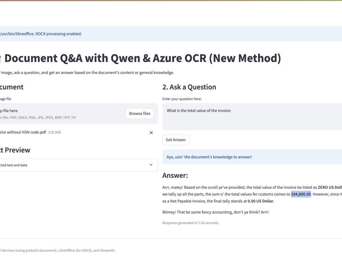Click the response generated time caption
This screenshot has width=342, height=257.
190,223
